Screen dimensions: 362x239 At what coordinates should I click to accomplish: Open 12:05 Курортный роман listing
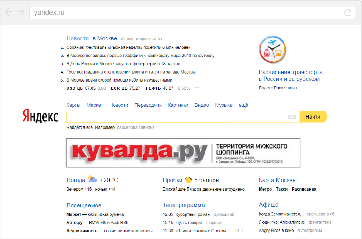(x=186, y=214)
